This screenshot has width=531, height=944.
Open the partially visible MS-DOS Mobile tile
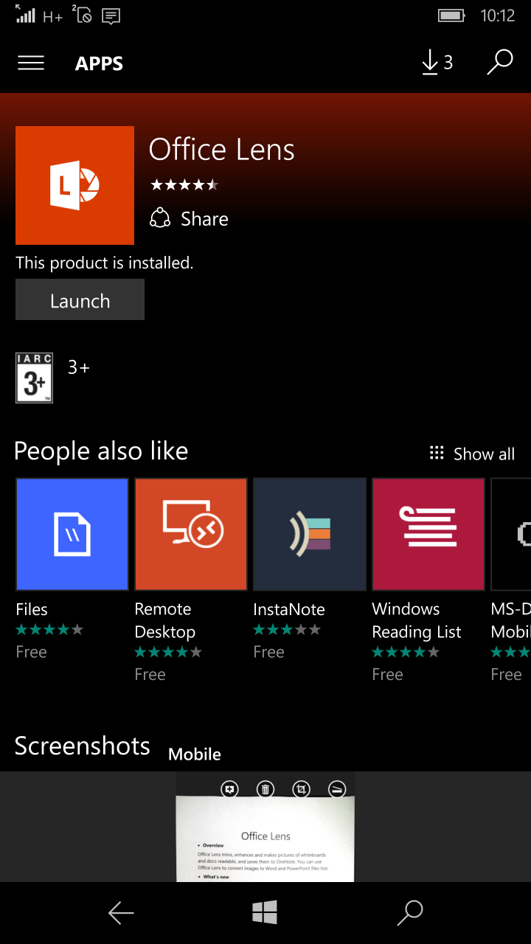[x=512, y=534]
